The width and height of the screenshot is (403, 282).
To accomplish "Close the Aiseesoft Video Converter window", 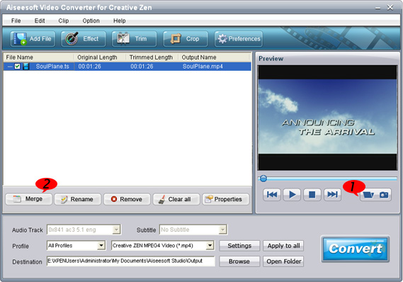I will [x=390, y=8].
